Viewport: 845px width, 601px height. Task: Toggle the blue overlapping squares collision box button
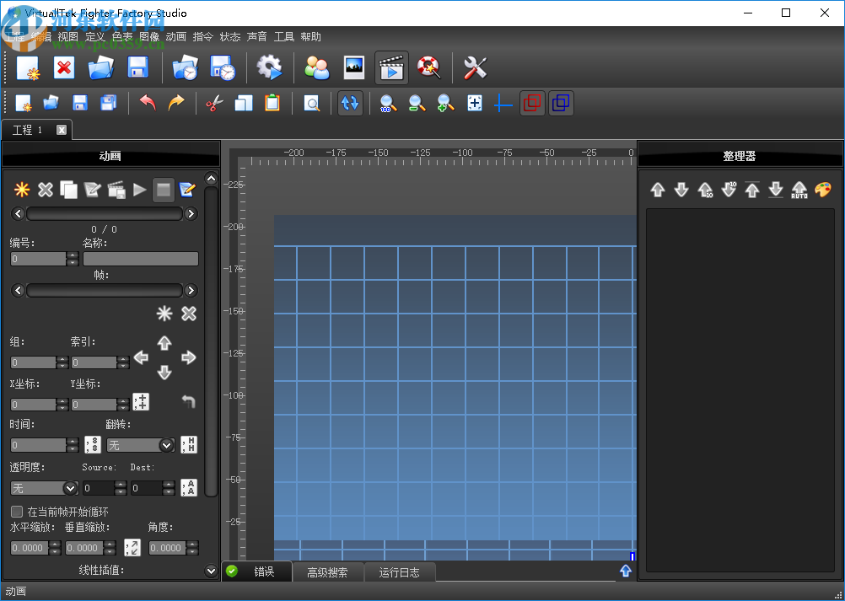coord(561,104)
